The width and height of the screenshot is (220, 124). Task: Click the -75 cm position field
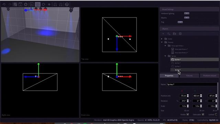(x=183, y=96)
